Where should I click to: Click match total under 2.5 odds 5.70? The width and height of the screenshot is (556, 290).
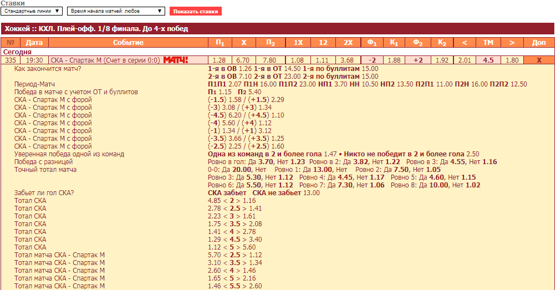(x=214, y=255)
